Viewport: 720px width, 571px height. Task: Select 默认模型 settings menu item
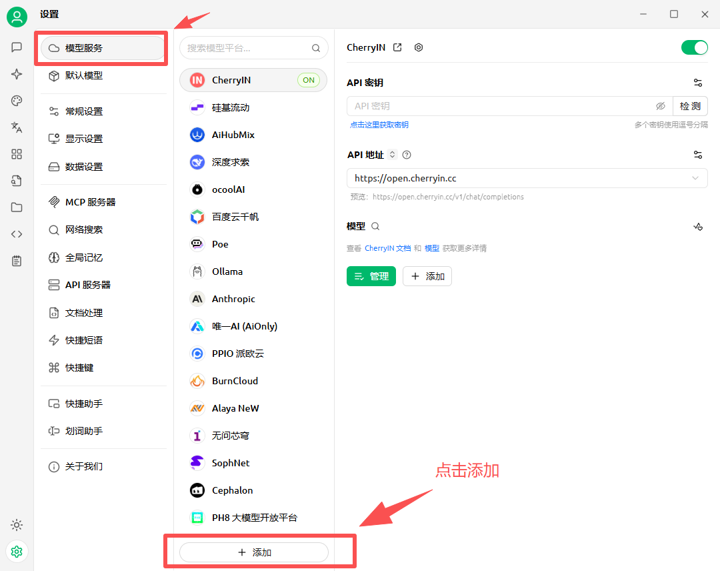pos(103,75)
